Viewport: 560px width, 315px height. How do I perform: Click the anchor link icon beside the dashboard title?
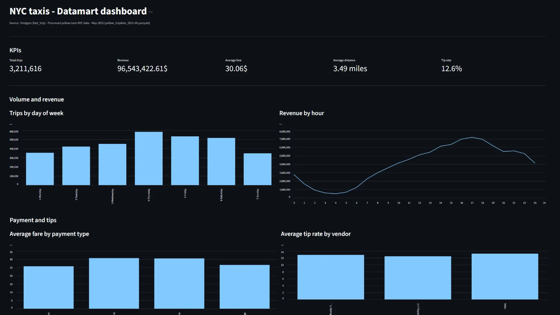coord(150,12)
